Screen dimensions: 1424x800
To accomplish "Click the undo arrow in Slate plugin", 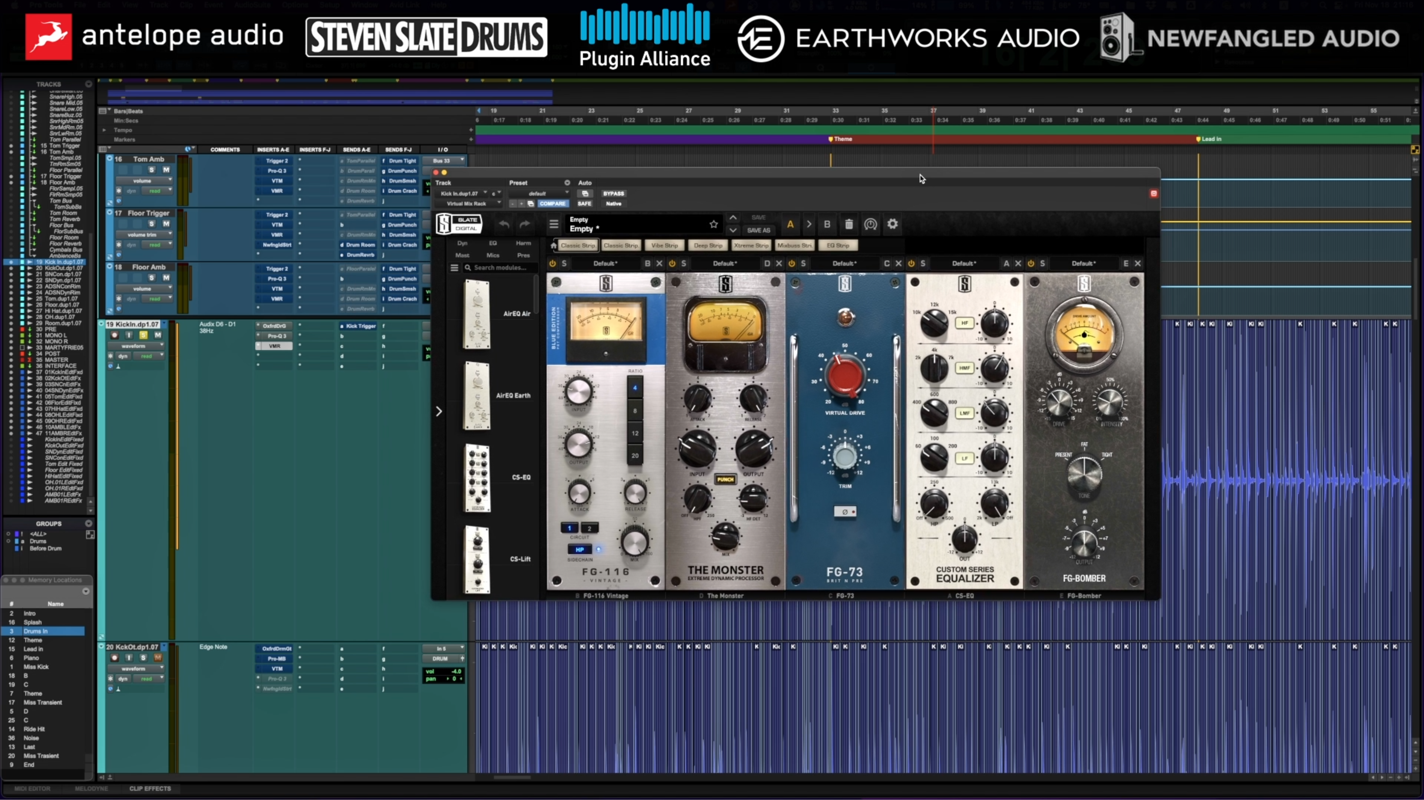I will coord(504,224).
